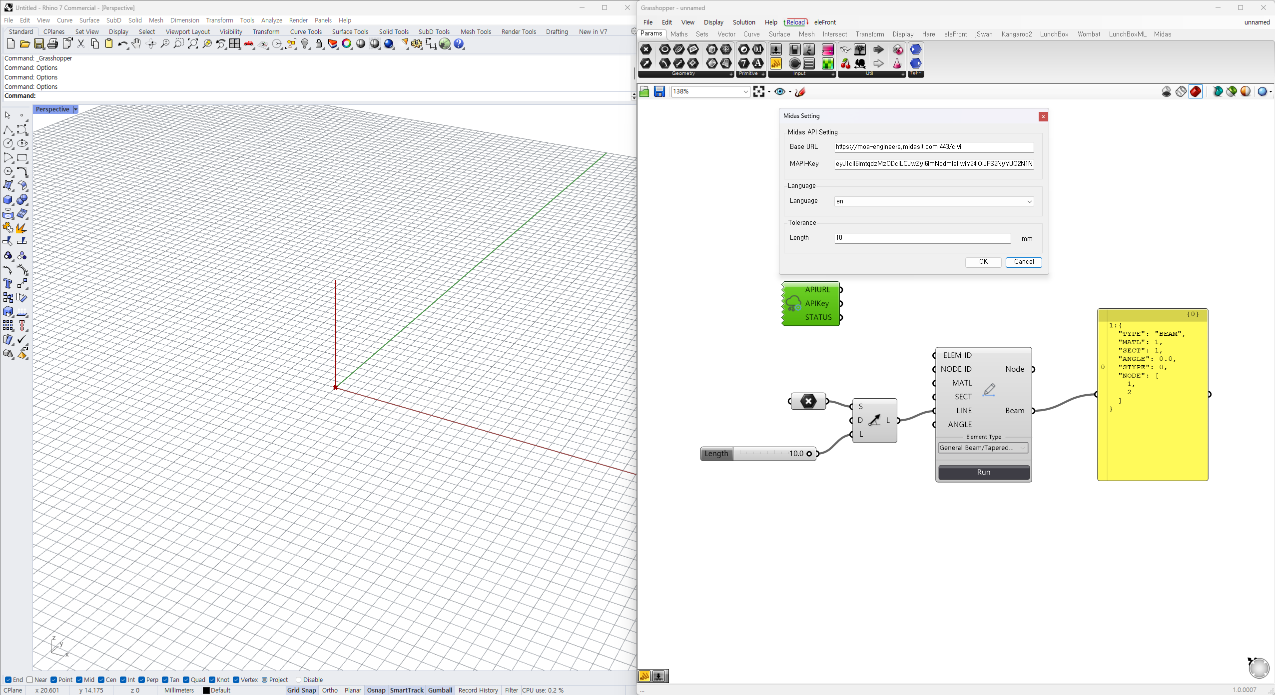1275x695 pixels.
Task: Click the red car Set View icon
Action: coord(249,44)
